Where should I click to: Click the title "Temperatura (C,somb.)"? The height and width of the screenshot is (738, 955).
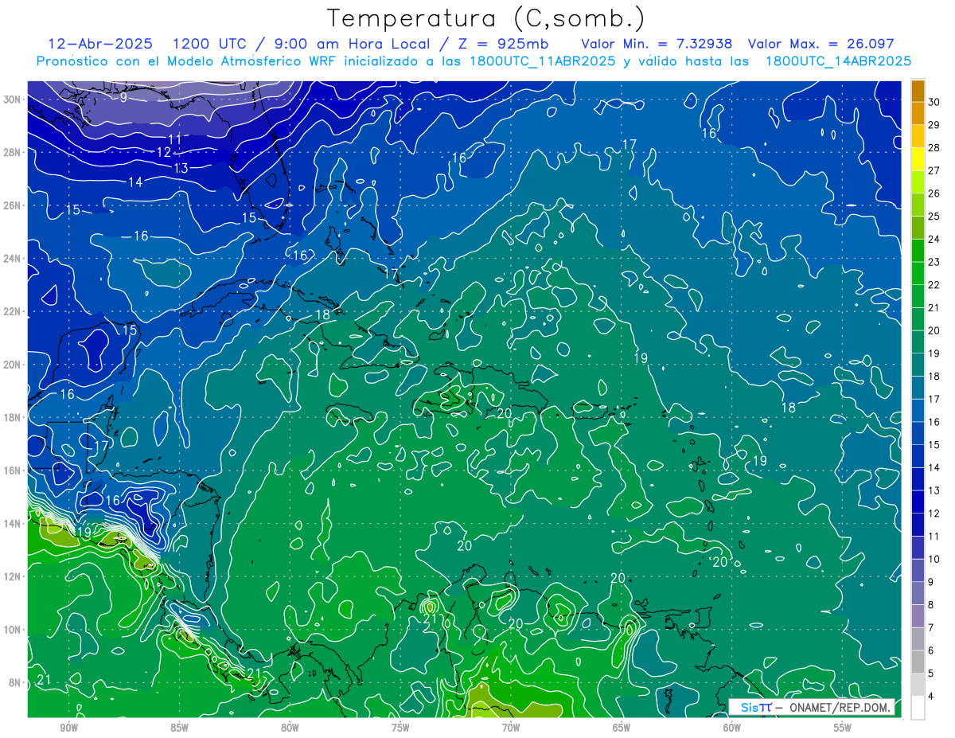486,18
